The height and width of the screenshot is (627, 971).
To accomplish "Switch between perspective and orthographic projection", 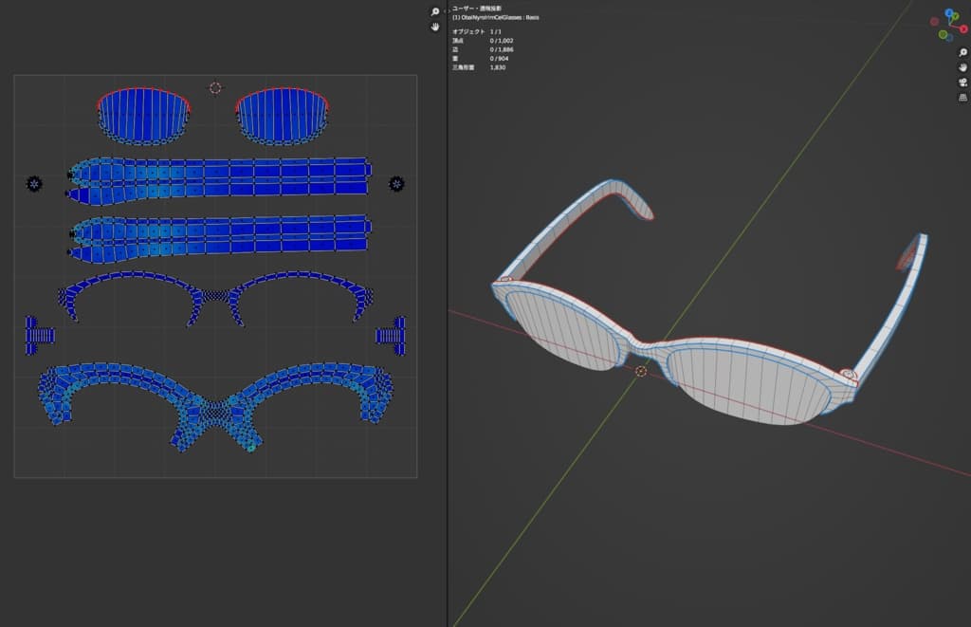I will click(962, 98).
